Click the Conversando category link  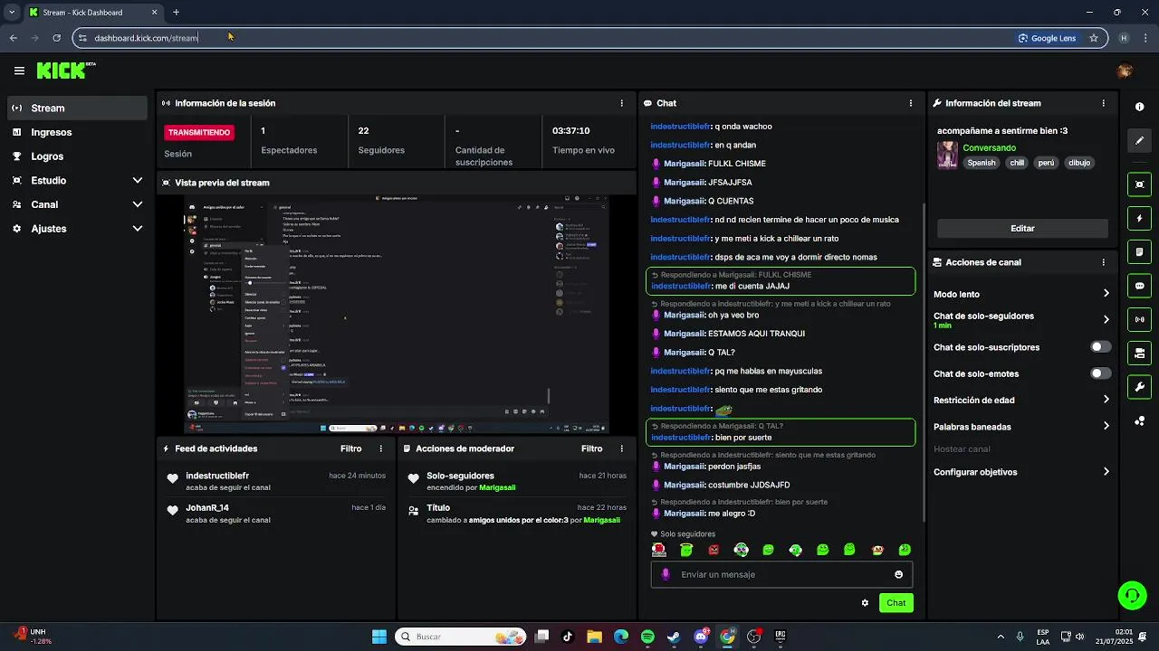click(x=989, y=147)
